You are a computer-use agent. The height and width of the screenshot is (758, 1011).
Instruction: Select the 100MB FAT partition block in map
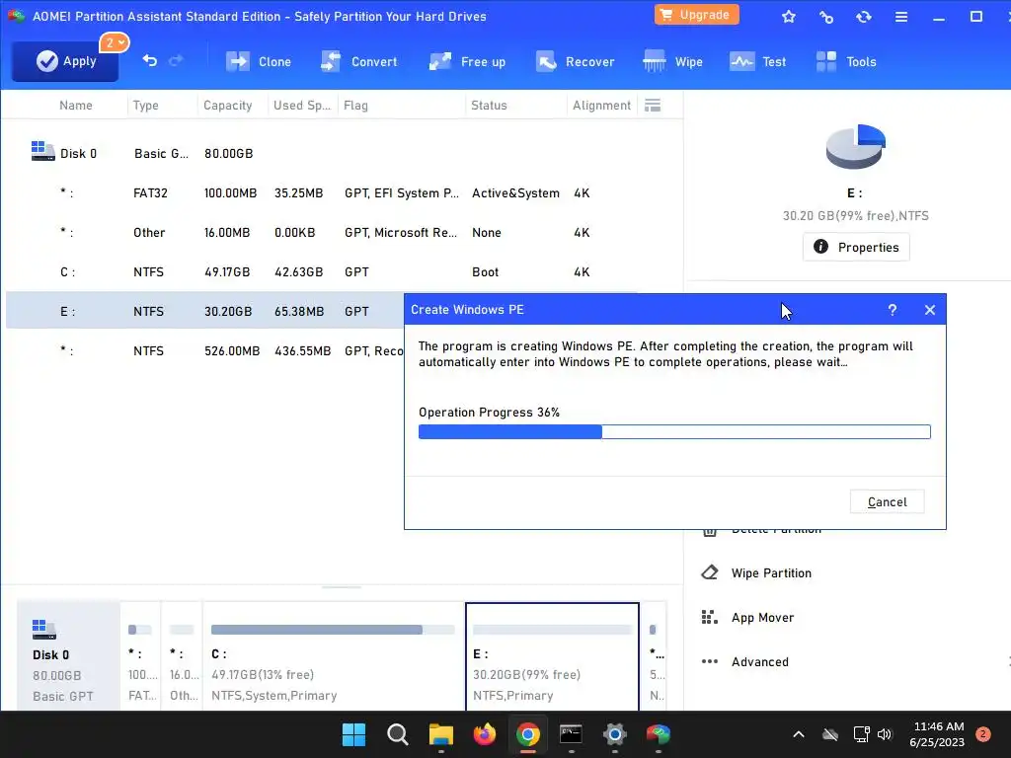click(140, 656)
